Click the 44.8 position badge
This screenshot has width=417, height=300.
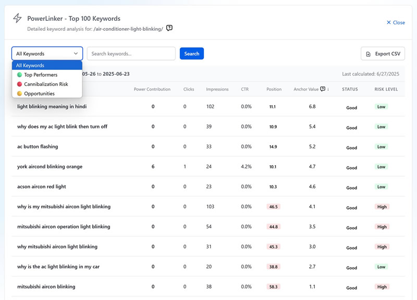273,227
